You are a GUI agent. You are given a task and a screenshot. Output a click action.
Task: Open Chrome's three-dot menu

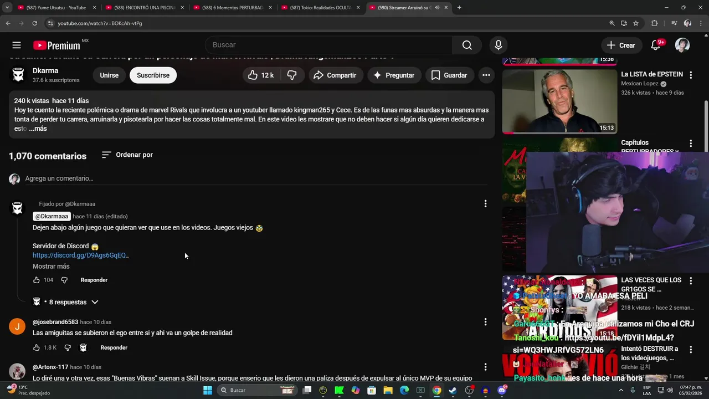point(700,23)
